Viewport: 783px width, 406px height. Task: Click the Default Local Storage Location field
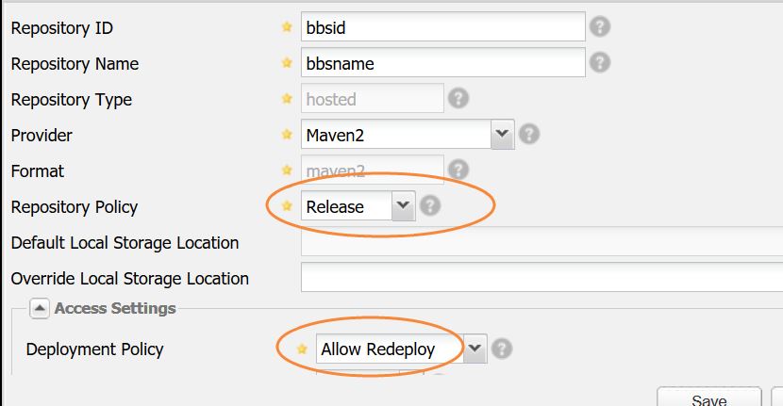click(x=541, y=242)
